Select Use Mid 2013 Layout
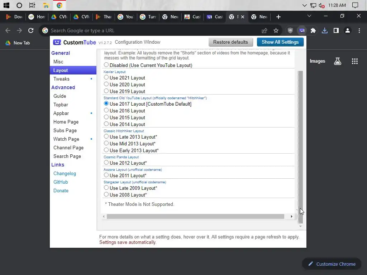The image size is (367, 275). pos(106,143)
